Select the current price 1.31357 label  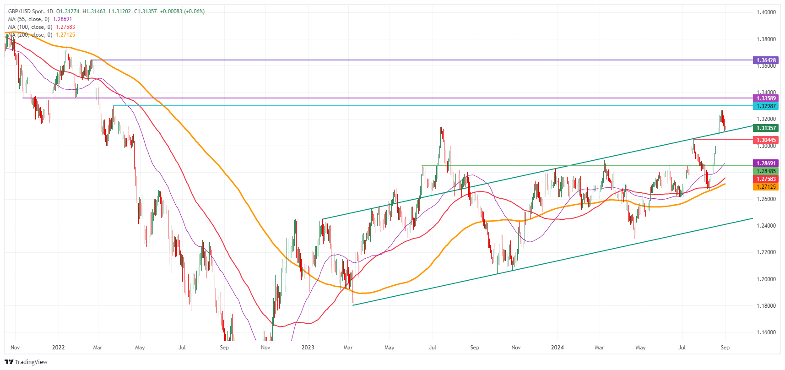click(765, 128)
